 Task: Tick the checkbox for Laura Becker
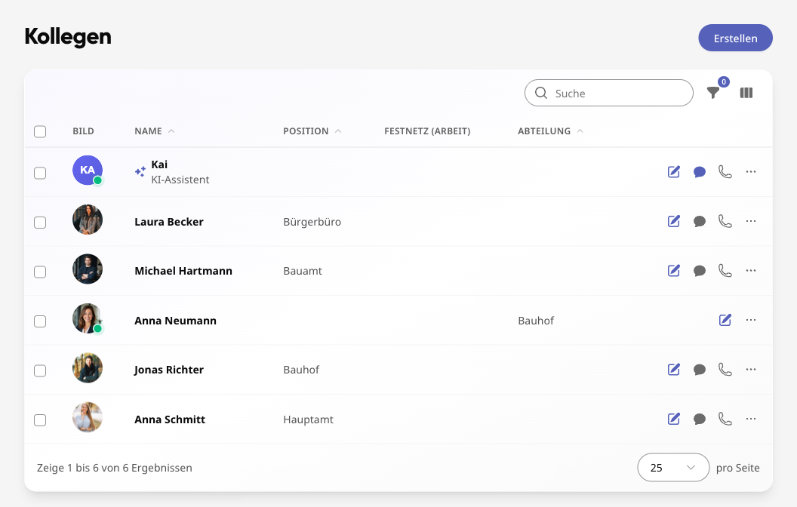40,223
